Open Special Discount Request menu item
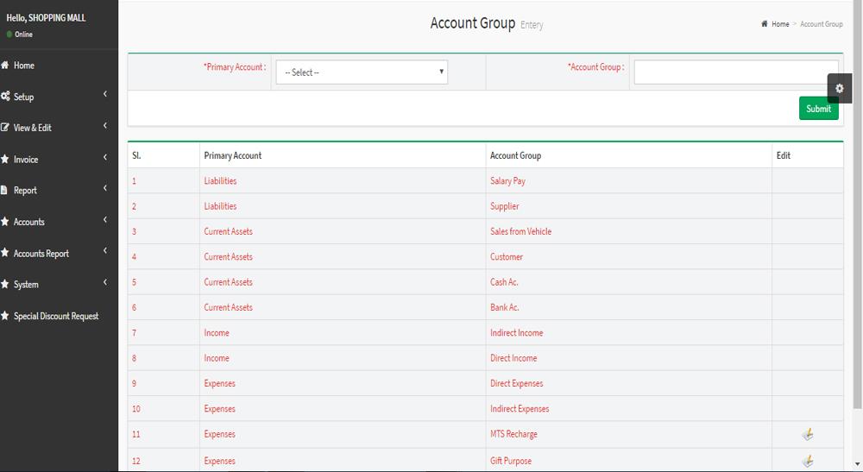The image size is (863, 472). tap(59, 317)
